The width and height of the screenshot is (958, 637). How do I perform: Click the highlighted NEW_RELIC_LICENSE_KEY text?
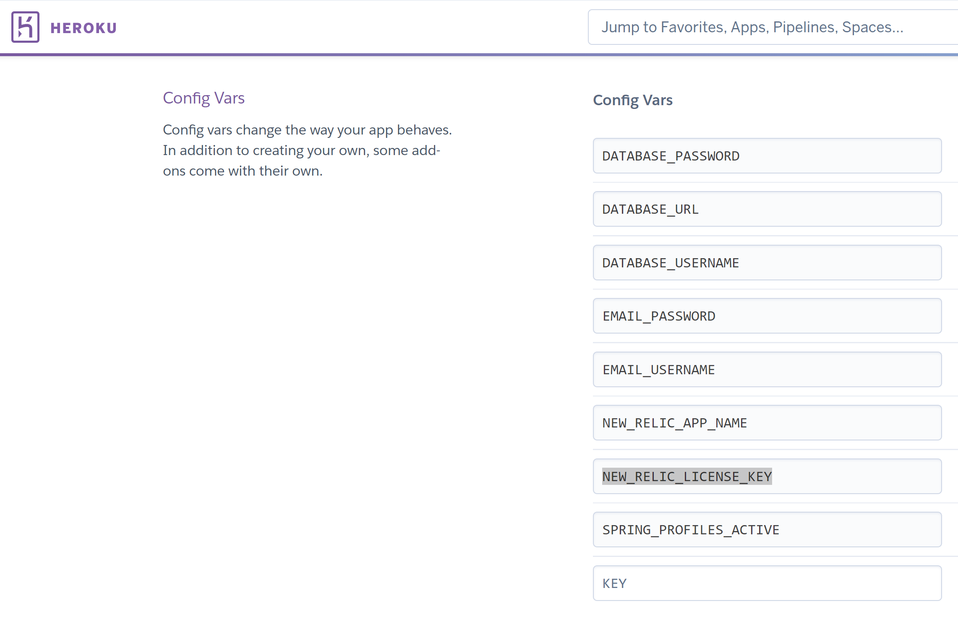point(687,476)
